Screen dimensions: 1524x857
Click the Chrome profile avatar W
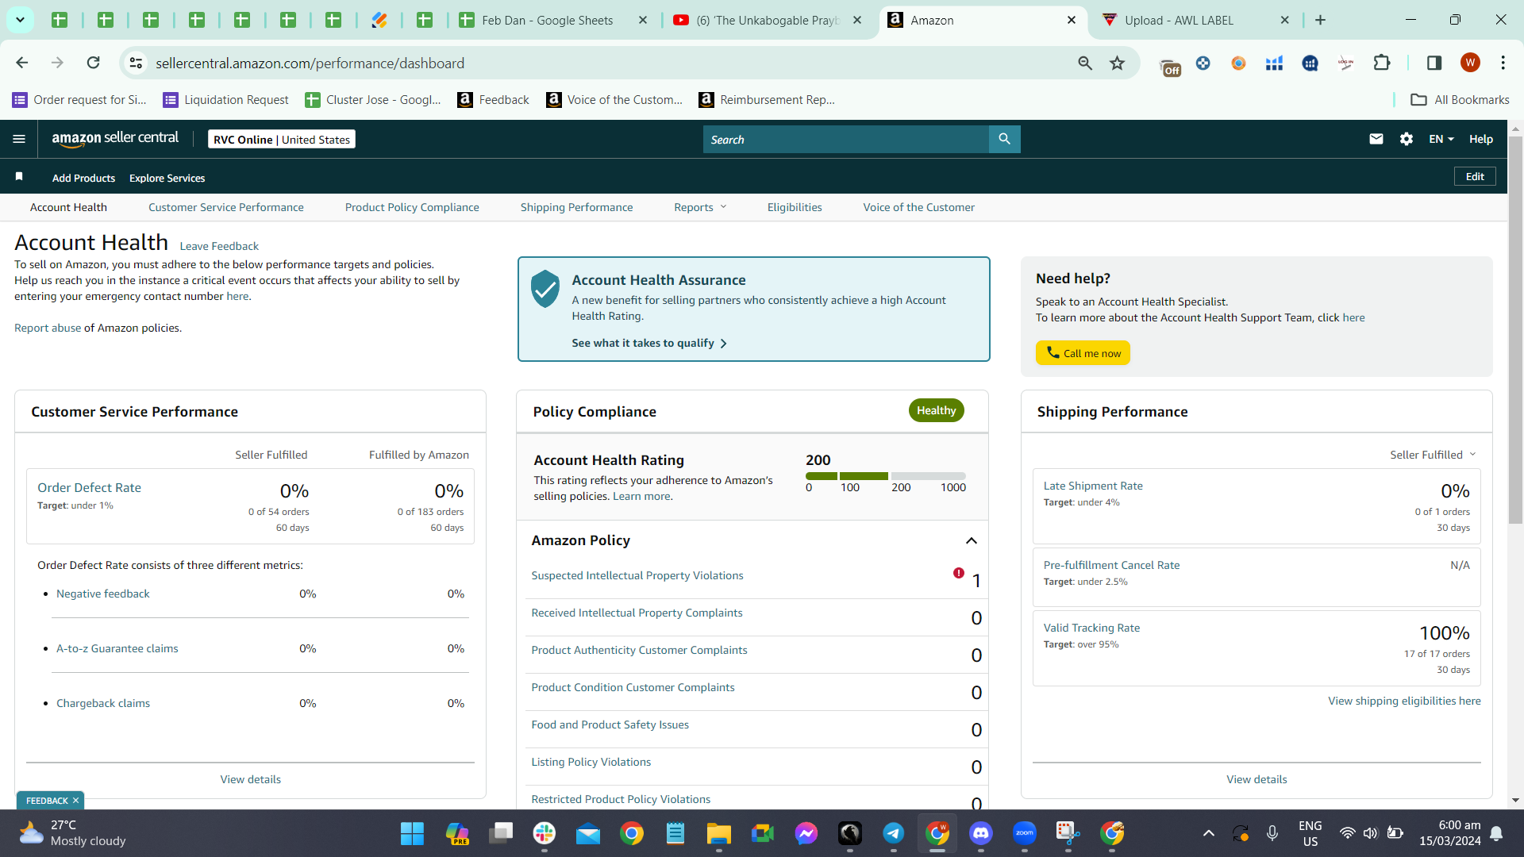[x=1470, y=63]
